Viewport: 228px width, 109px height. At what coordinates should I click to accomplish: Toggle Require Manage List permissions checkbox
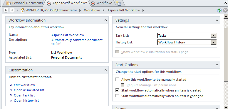[x=123, y=85]
